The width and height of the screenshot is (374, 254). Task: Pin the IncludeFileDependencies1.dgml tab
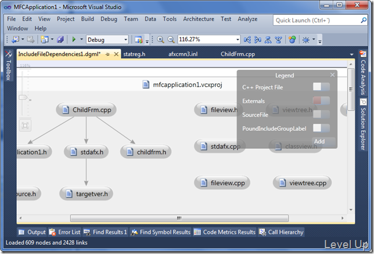107,55
